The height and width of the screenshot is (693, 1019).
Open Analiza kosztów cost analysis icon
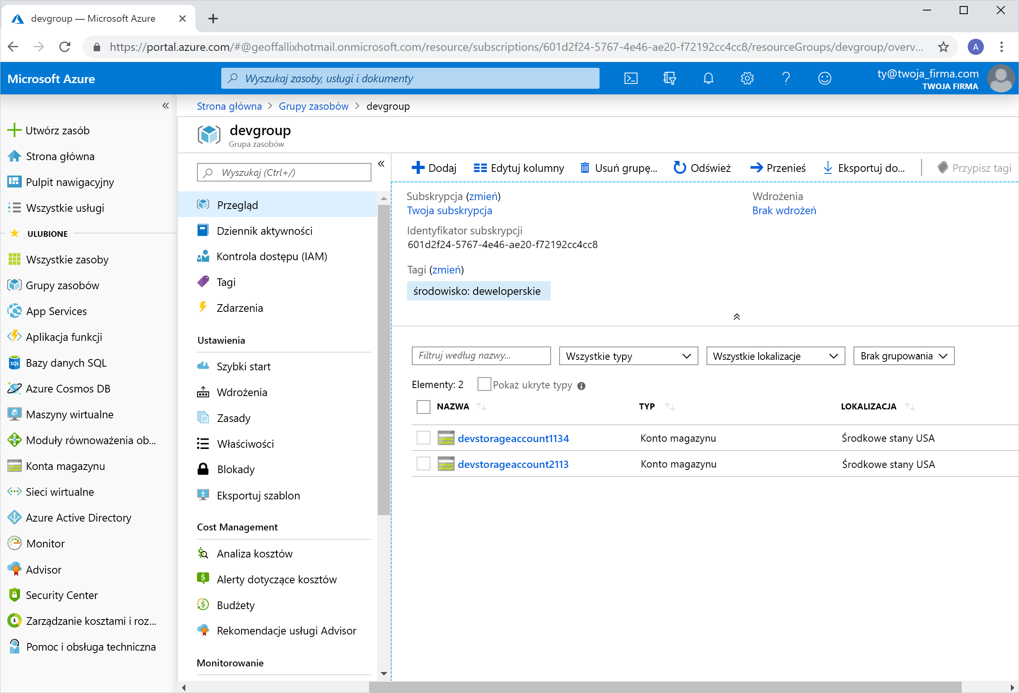202,554
